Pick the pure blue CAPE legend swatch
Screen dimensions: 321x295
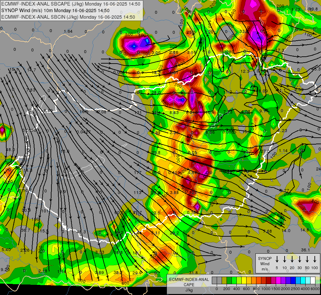[x=293, y=280]
